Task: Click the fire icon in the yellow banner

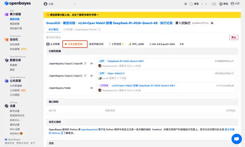Action: [48, 15]
